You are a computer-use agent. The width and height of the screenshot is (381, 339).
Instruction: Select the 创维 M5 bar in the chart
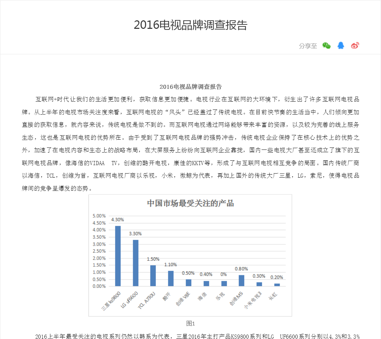point(241,281)
